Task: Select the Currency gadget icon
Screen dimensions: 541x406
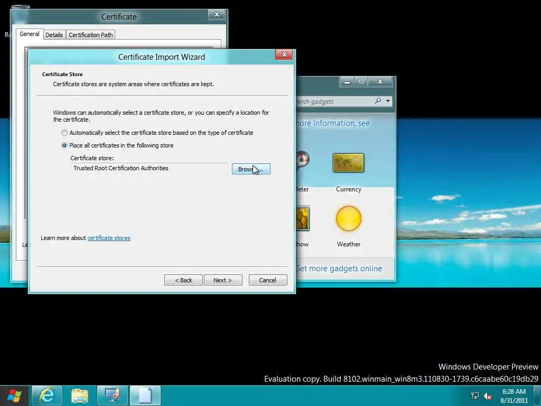Action: 348,163
